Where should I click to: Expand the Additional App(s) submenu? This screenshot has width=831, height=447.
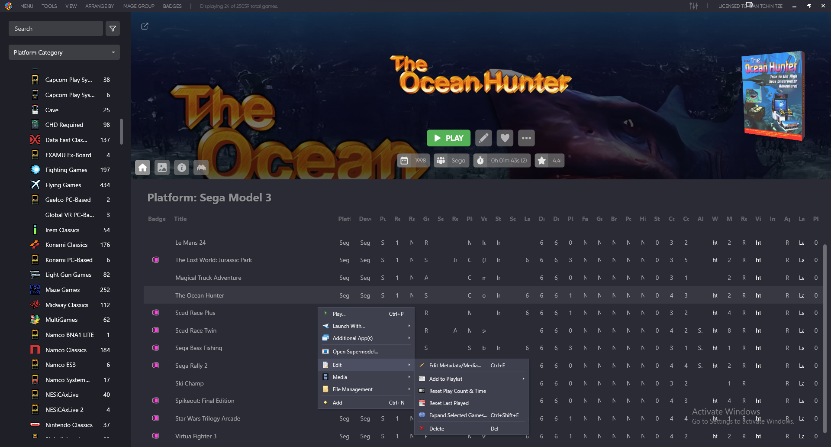(x=366, y=338)
